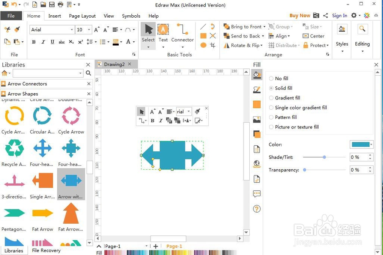Adjust the Shade/Tint slider handle
Screen dimensions: 383x255
click(324, 157)
